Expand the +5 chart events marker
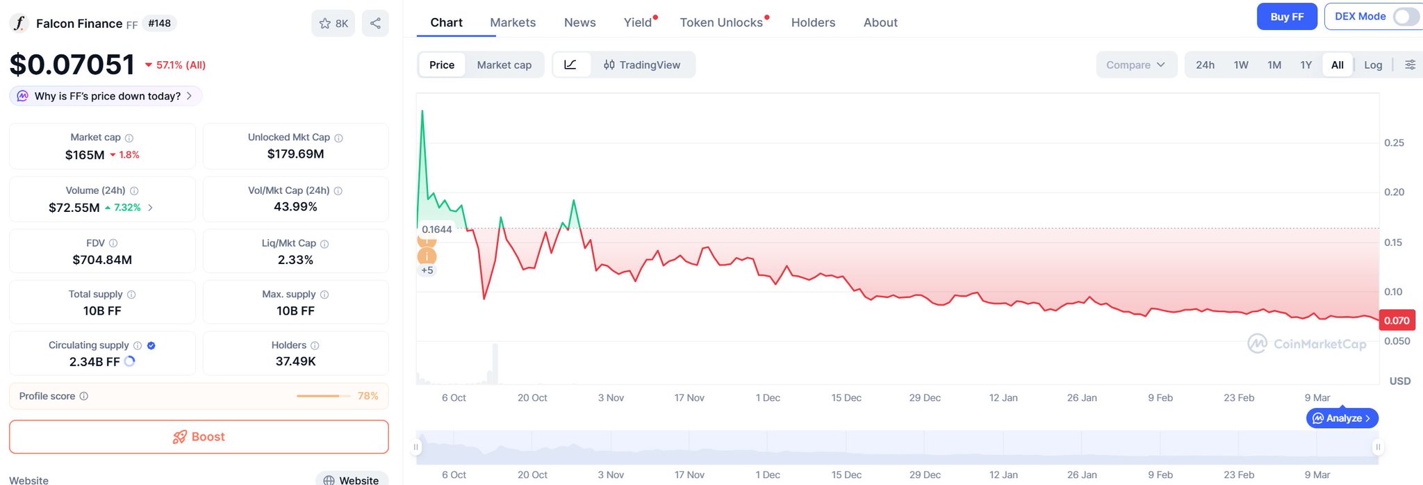1423x485 pixels. [427, 270]
